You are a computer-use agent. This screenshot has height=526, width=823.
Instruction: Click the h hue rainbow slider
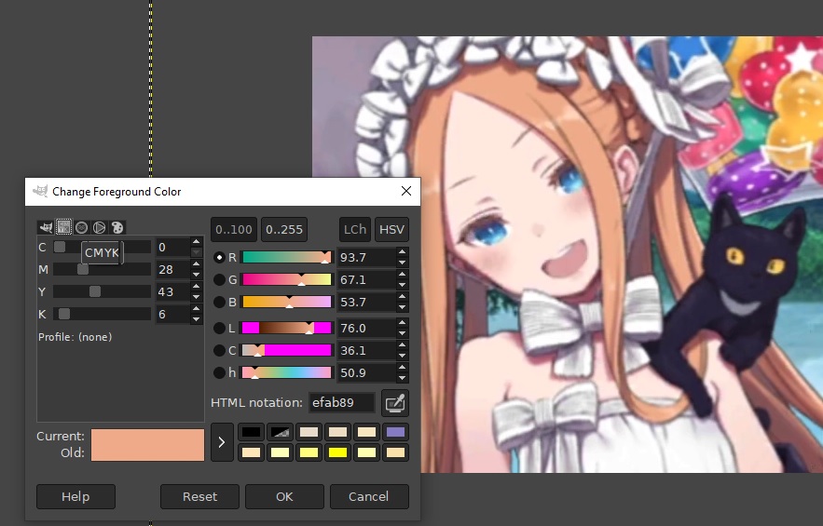tap(286, 373)
